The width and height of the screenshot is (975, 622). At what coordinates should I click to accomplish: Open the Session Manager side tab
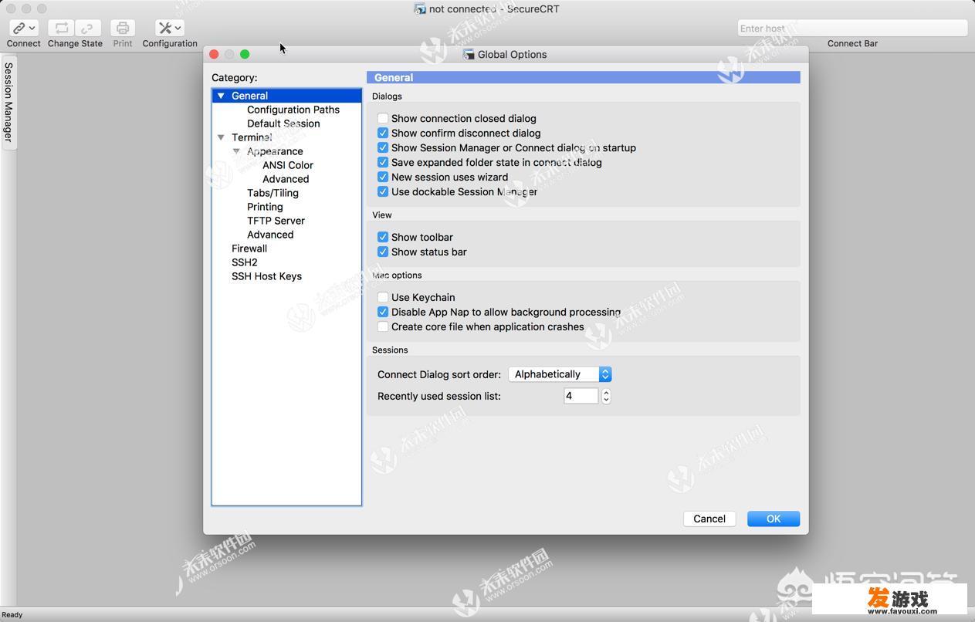(8, 102)
